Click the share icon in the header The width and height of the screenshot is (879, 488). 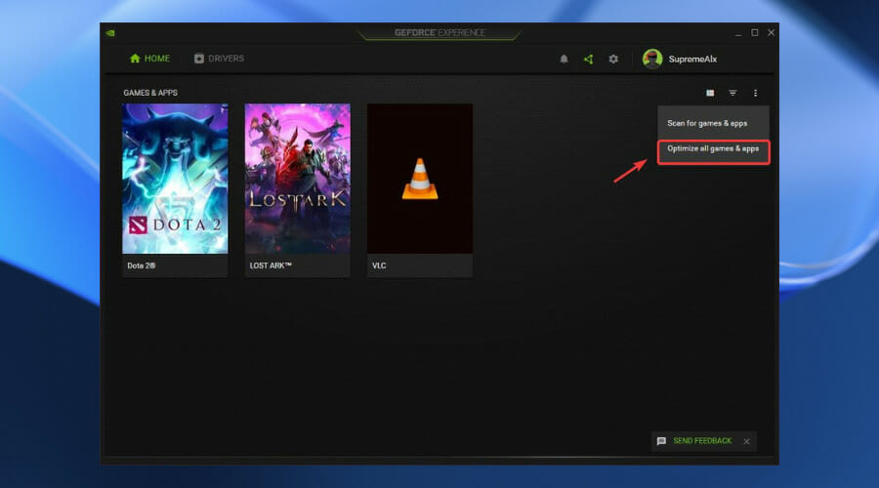pos(588,59)
